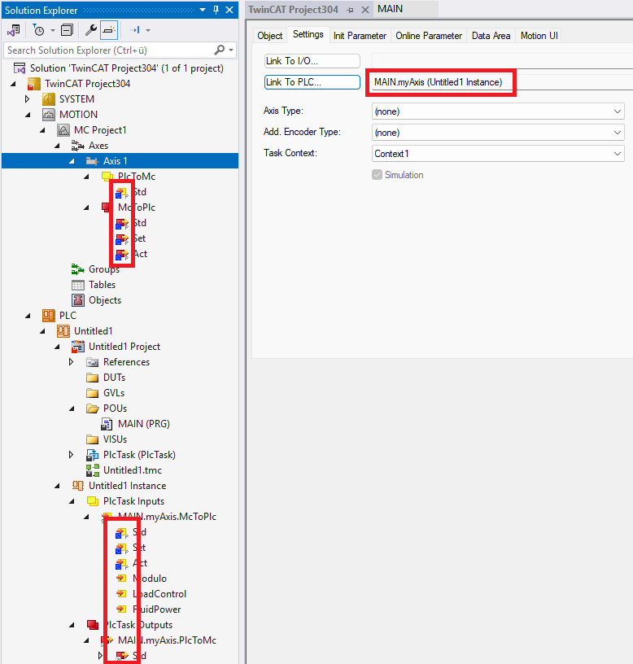Toggle the Preview Selected Items icon

click(109, 30)
